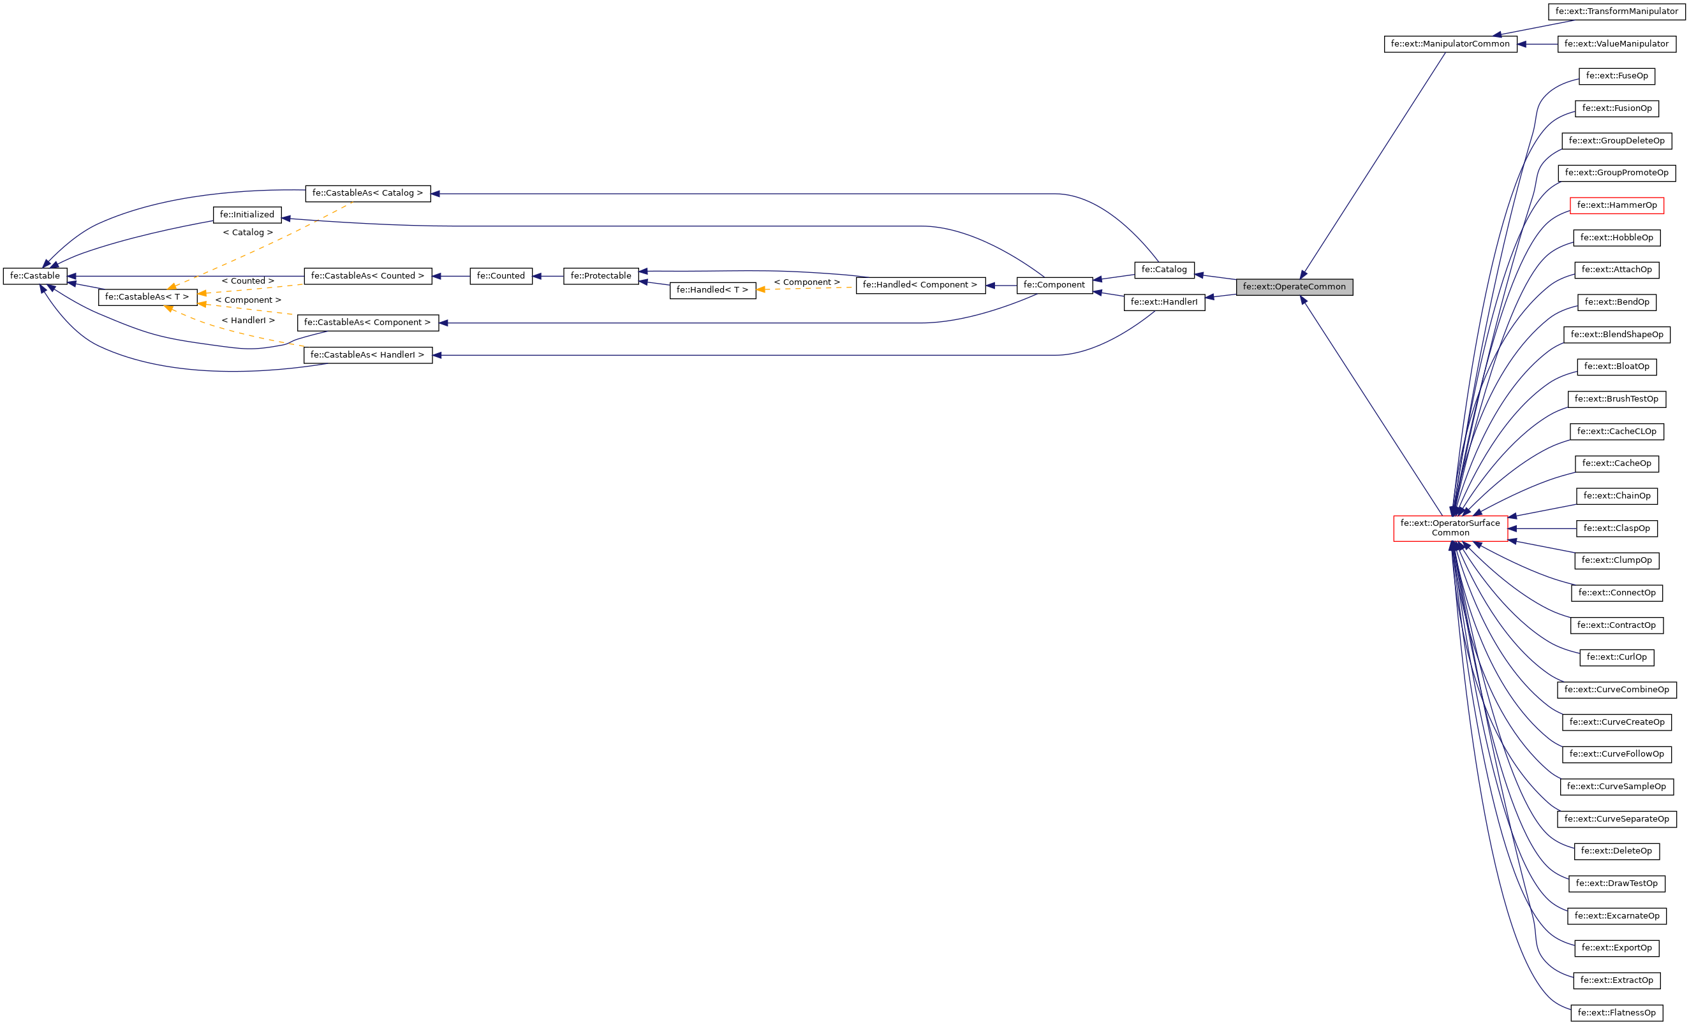Select the fe::ext::FuseOp node
Screen dimensions: 1689x1025
1617,75
